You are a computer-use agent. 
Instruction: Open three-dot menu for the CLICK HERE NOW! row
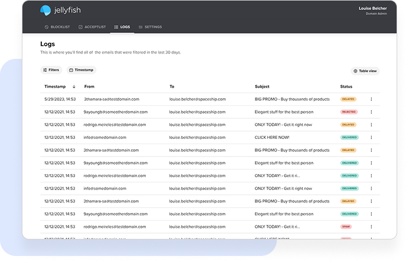[371, 137]
